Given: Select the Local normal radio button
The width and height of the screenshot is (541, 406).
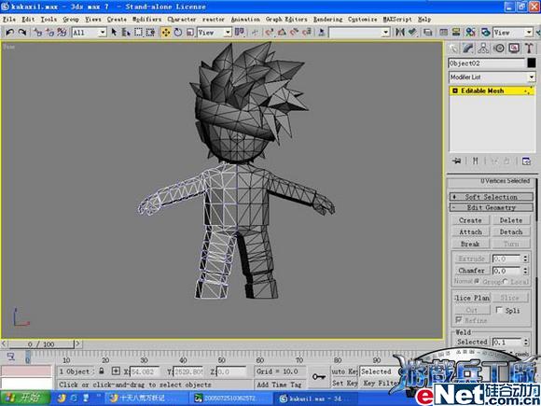Looking at the screenshot, I should click(x=506, y=281).
